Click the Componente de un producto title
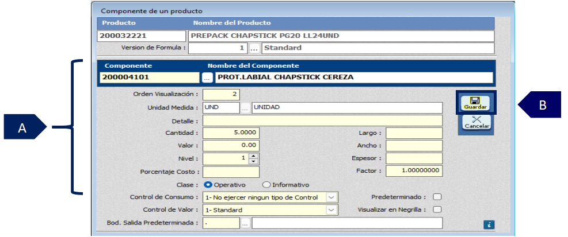 [151, 11]
